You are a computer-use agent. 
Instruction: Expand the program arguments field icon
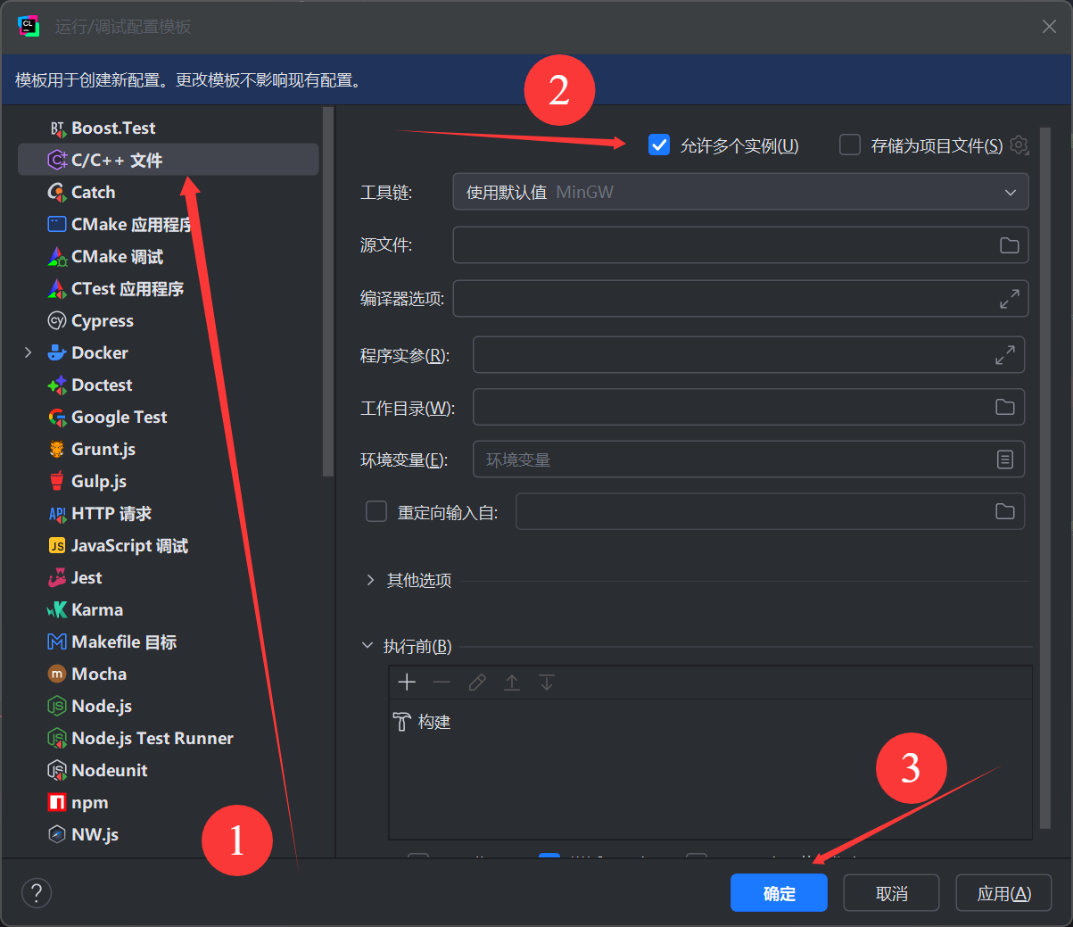pos(1005,354)
